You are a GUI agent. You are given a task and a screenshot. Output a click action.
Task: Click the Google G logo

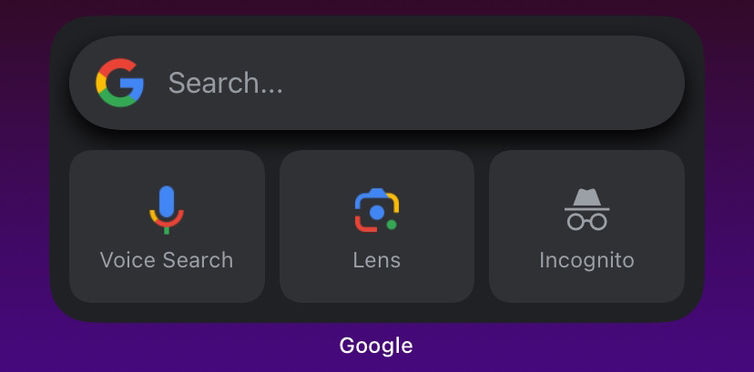click(119, 84)
